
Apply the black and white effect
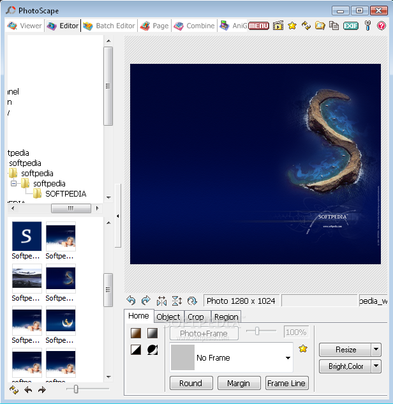[x=136, y=350]
